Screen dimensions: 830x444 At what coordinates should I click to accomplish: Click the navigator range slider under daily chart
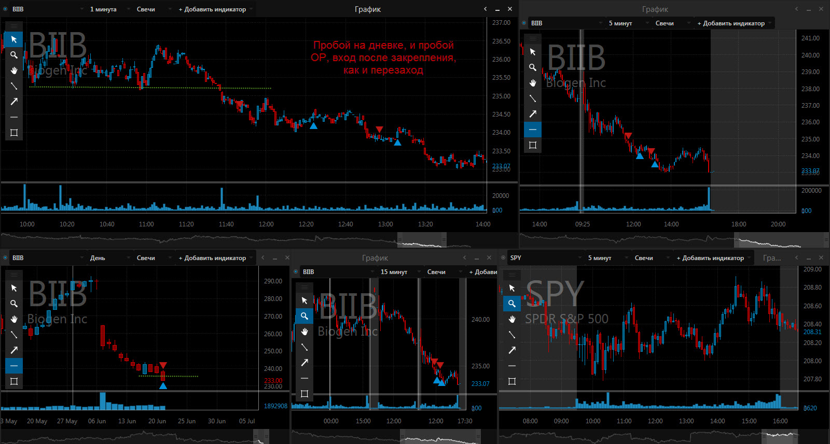261,437
